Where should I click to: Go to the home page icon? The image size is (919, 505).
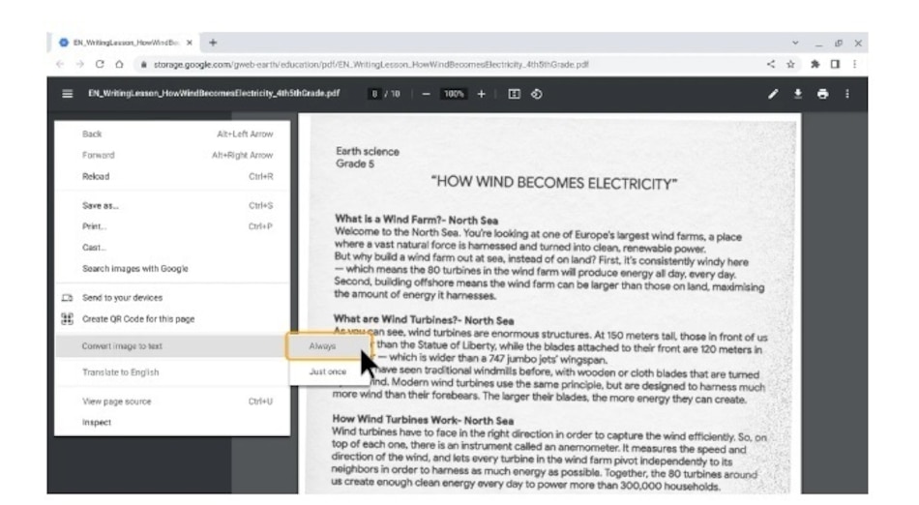pyautogui.click(x=120, y=64)
